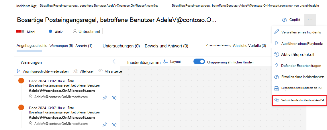Click play icon beside Ausführen eines Playbooks

(277, 43)
